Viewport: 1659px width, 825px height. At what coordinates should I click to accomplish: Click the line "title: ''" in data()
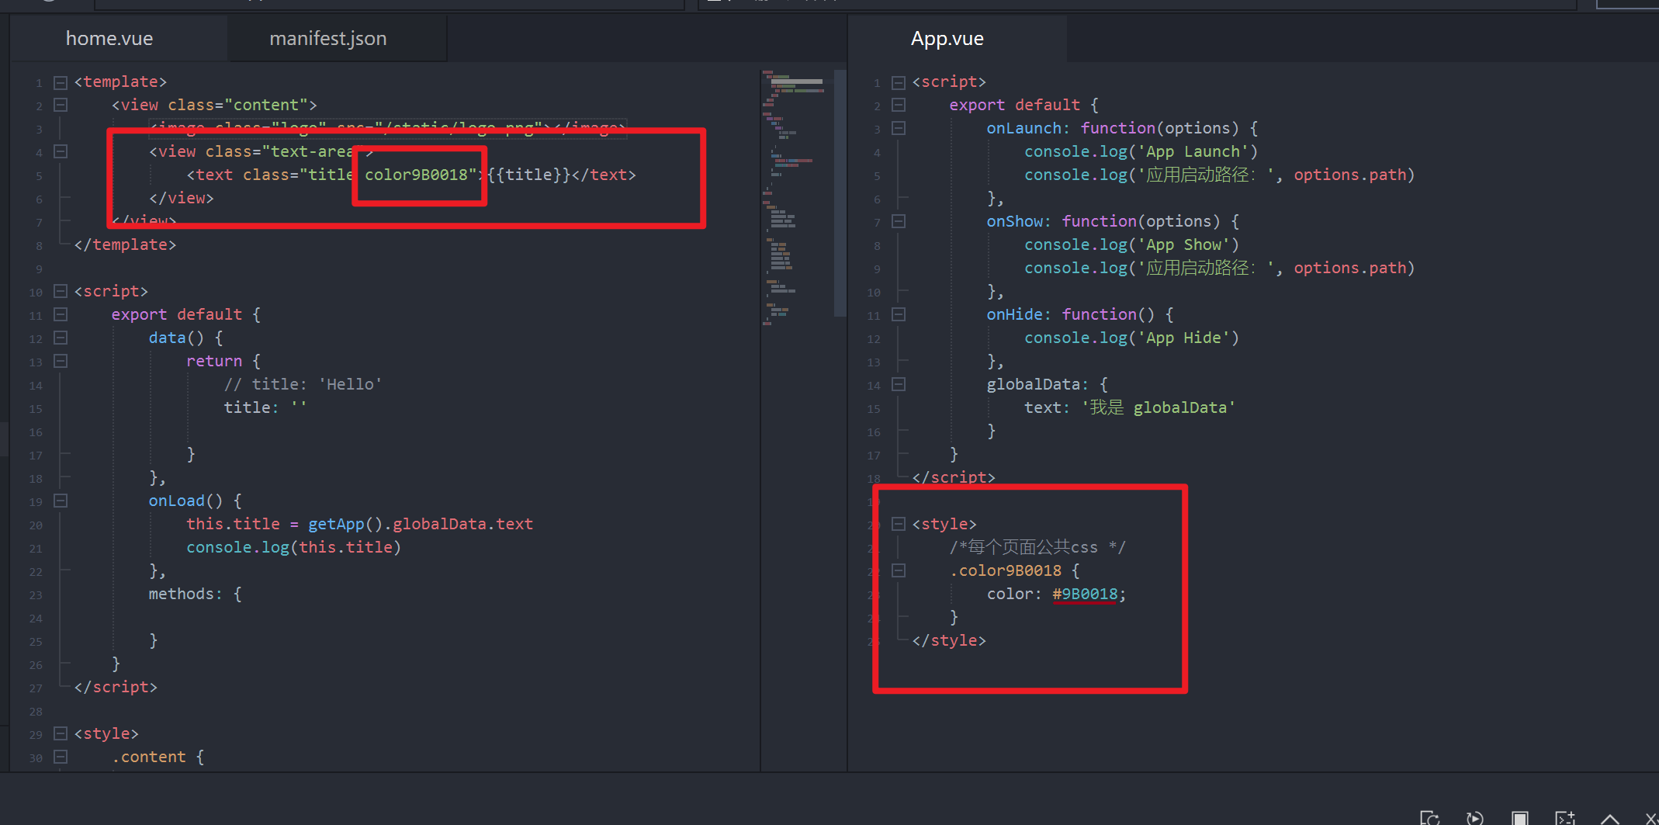point(265,407)
